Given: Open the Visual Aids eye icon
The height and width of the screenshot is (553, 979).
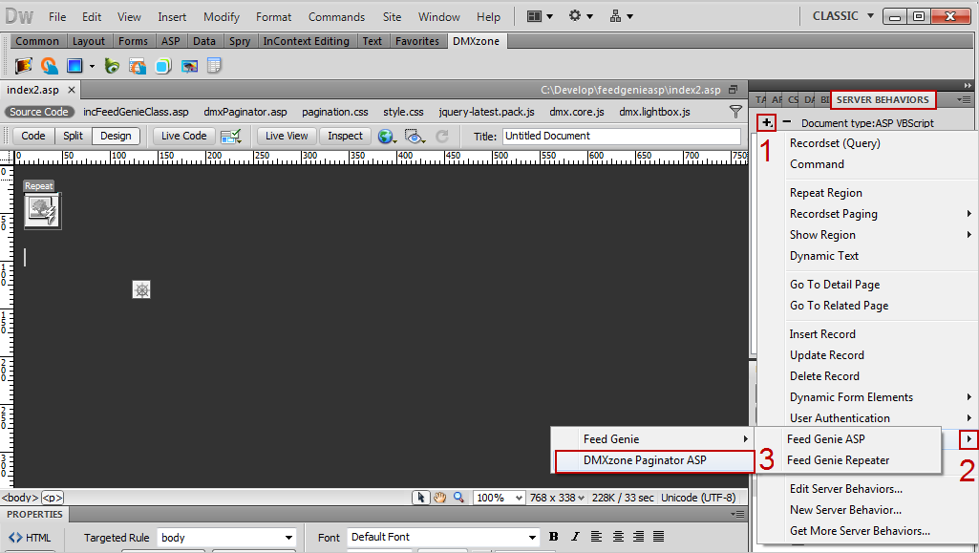Looking at the screenshot, I should [x=415, y=136].
